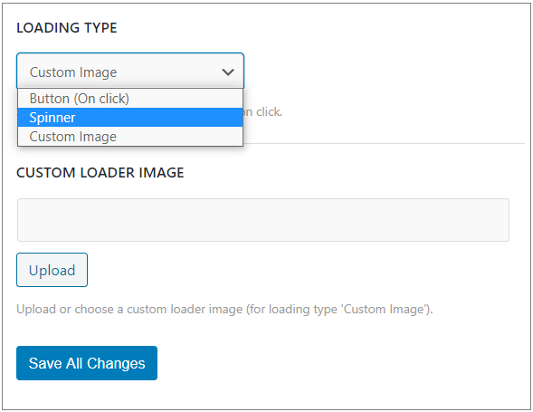The width and height of the screenshot is (533, 412).
Task: Click the upload help description text
Action: tap(224, 310)
